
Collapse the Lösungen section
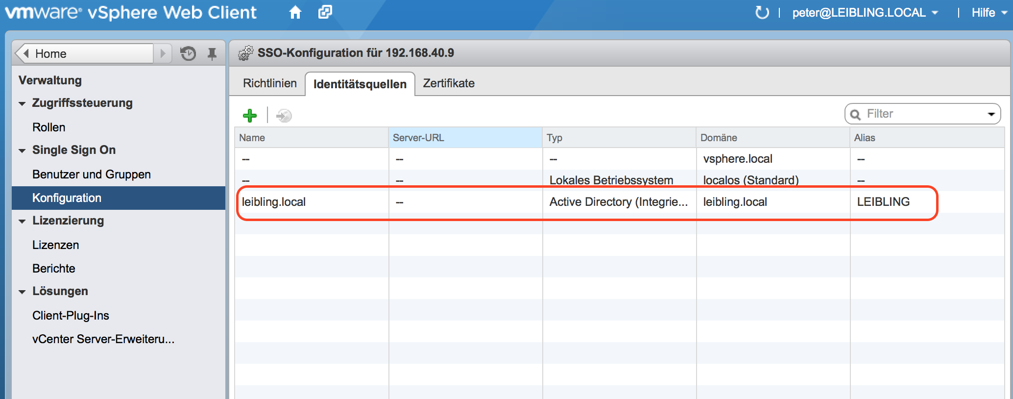click(x=22, y=292)
